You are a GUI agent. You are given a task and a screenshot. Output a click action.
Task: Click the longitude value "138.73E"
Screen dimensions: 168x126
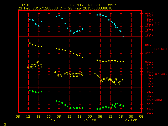[94, 5]
